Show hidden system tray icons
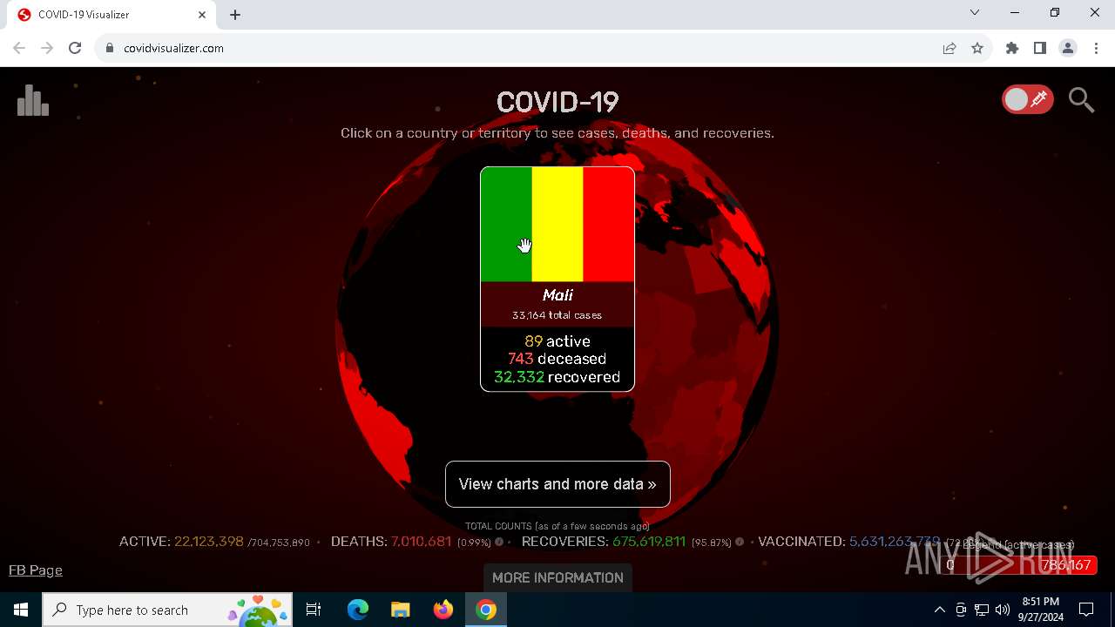The image size is (1115, 627). [939, 610]
